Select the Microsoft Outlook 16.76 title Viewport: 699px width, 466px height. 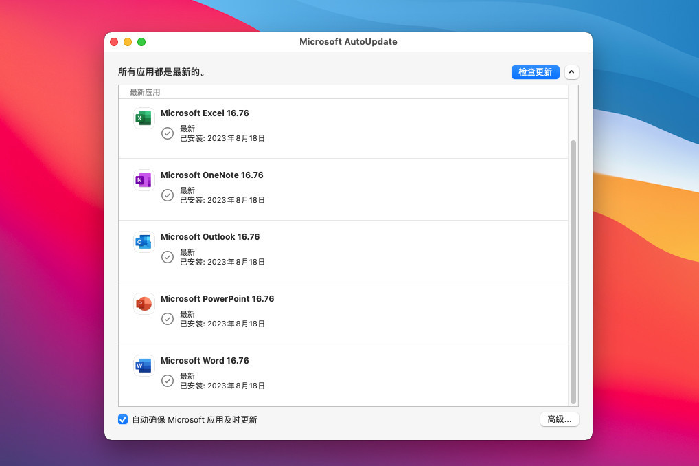pos(210,237)
